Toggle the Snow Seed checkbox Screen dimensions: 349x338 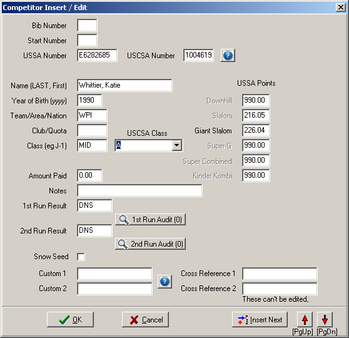(x=81, y=257)
